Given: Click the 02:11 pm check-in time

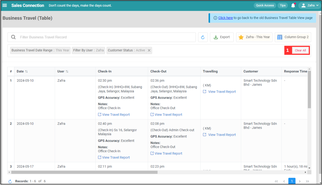Looking at the screenshot, I should click(x=105, y=166).
